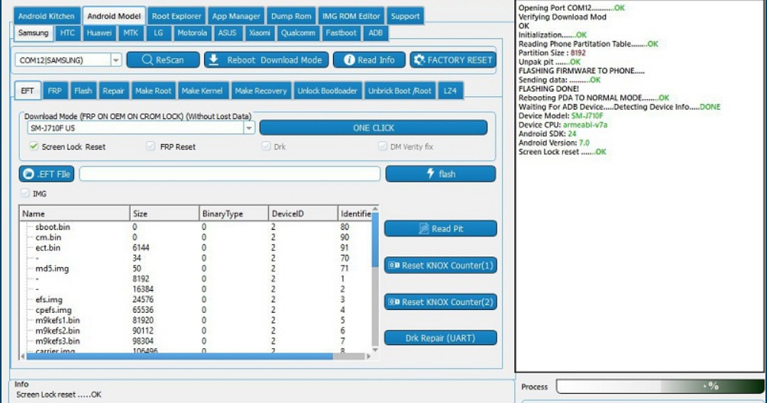Toggle the Drk checkbox
Viewport: 767px width, 403px height.
pyautogui.click(x=266, y=146)
